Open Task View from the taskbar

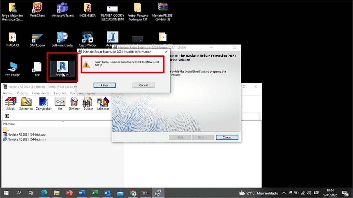(31, 193)
